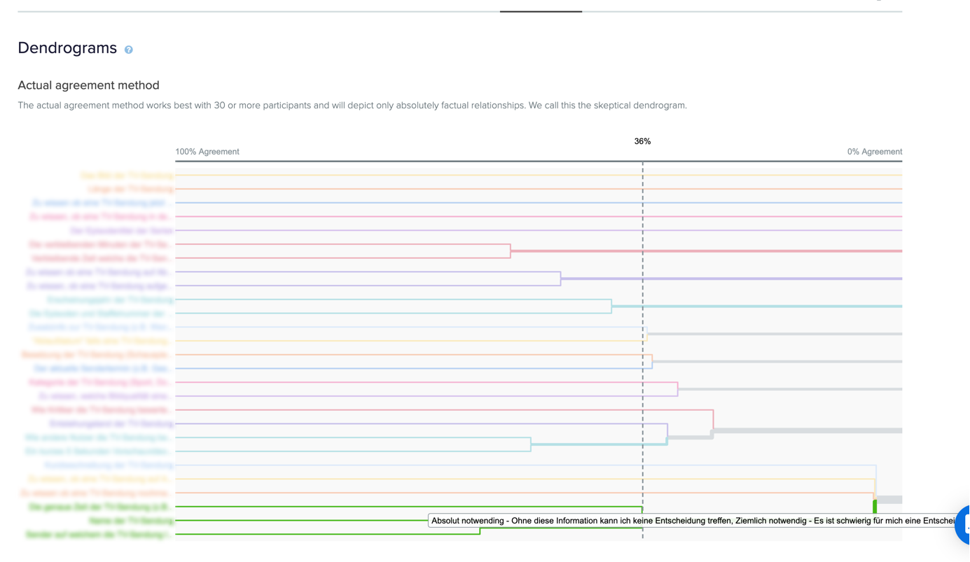Click the teal cluster branch junction near 36% line
Screen dimensions: 970x562
611,307
